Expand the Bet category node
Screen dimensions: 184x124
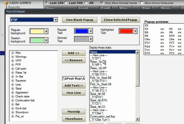tap(13, 105)
